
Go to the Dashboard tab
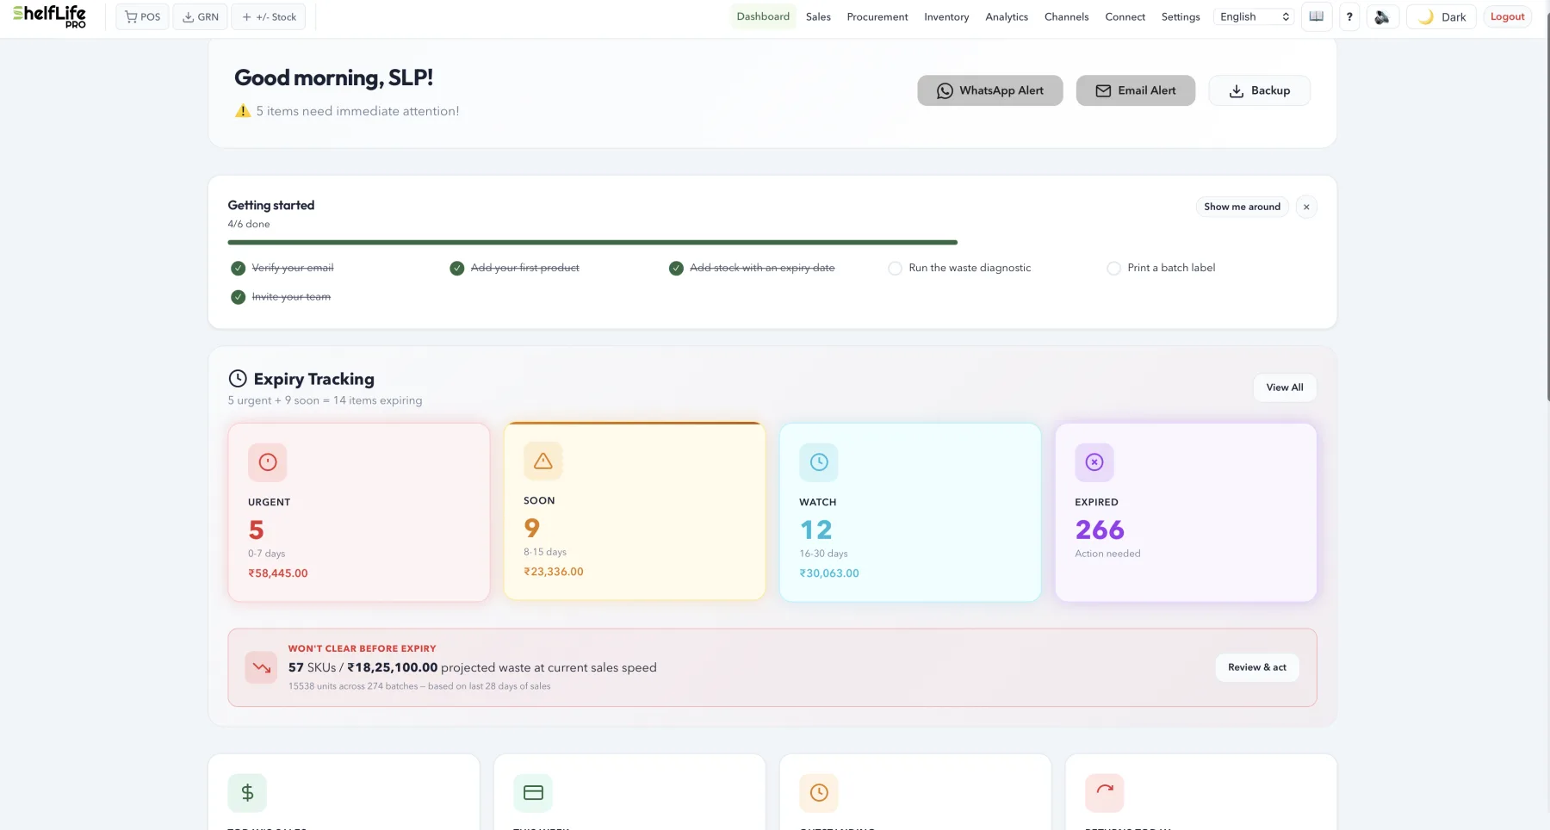(763, 16)
